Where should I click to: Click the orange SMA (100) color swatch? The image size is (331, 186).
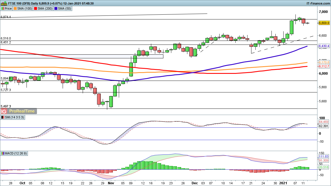coord(16,8)
